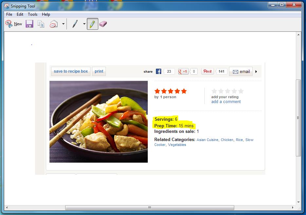Select the pink Eraser tool
This screenshot has width=306, height=215.
(x=103, y=24)
